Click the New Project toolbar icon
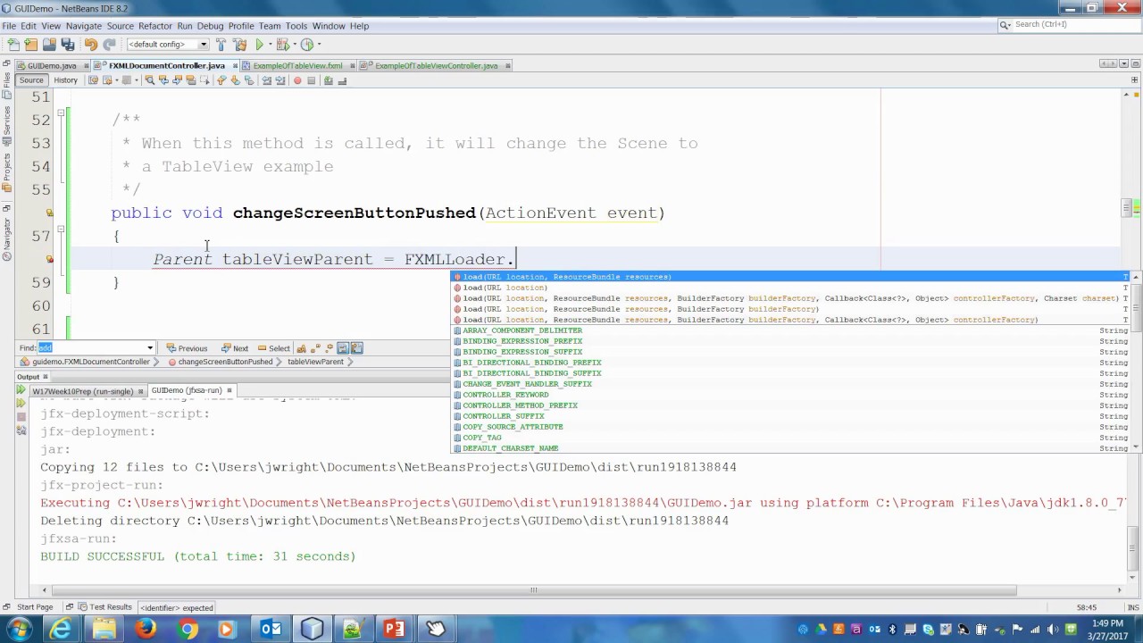This screenshot has height=643, width=1143. (31, 45)
